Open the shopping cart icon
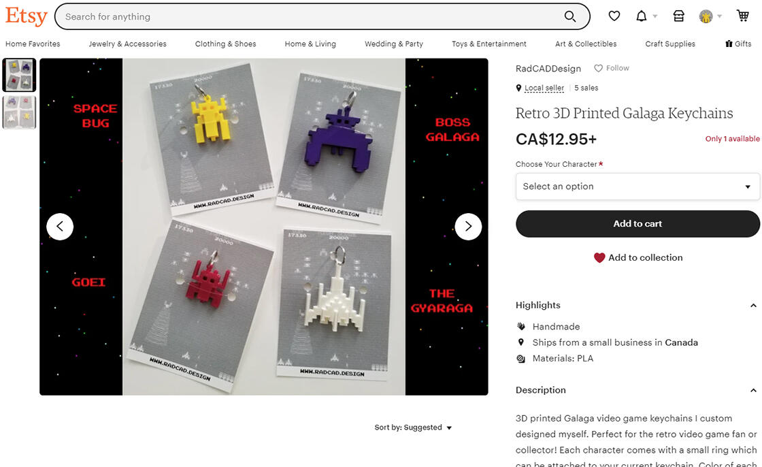The height and width of the screenshot is (467, 762). (x=742, y=16)
